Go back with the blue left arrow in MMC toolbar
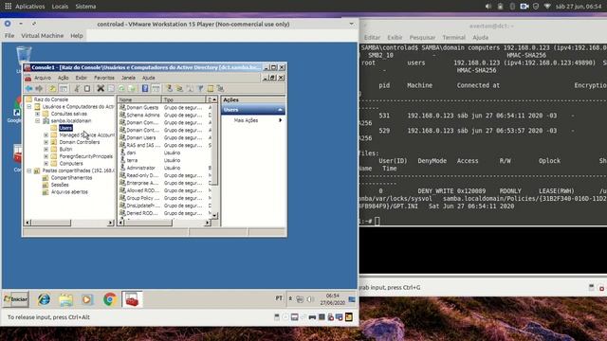 click(x=29, y=88)
